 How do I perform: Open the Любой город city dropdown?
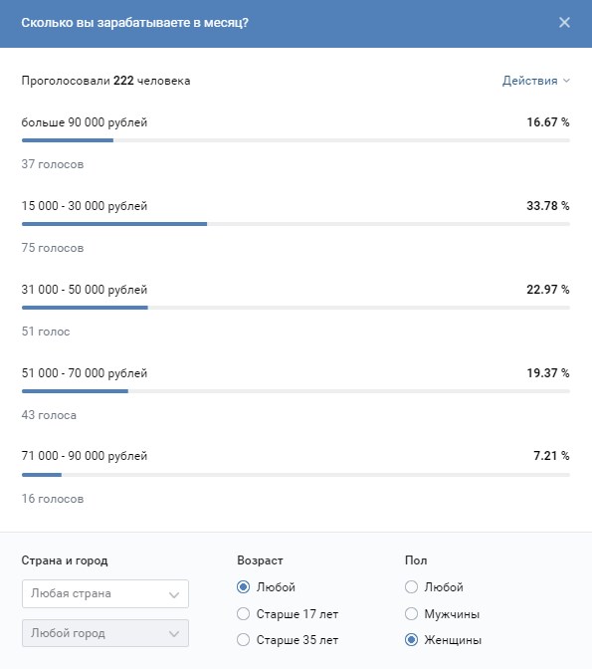[x=105, y=633]
